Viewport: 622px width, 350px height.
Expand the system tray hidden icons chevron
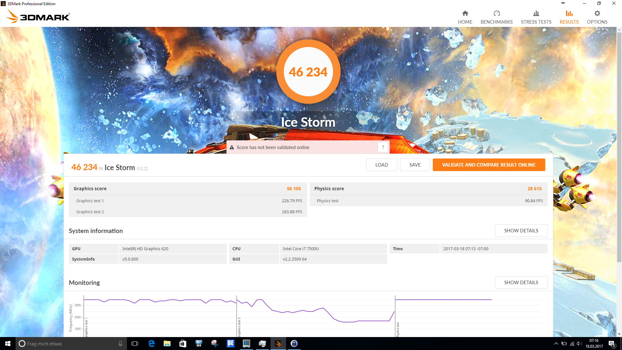coord(556,344)
